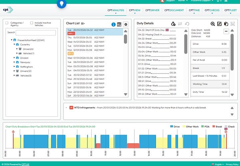Click the Vehicles(7) truck icon
The width and height of the screenshot is (240, 166).
(x=20, y=53)
